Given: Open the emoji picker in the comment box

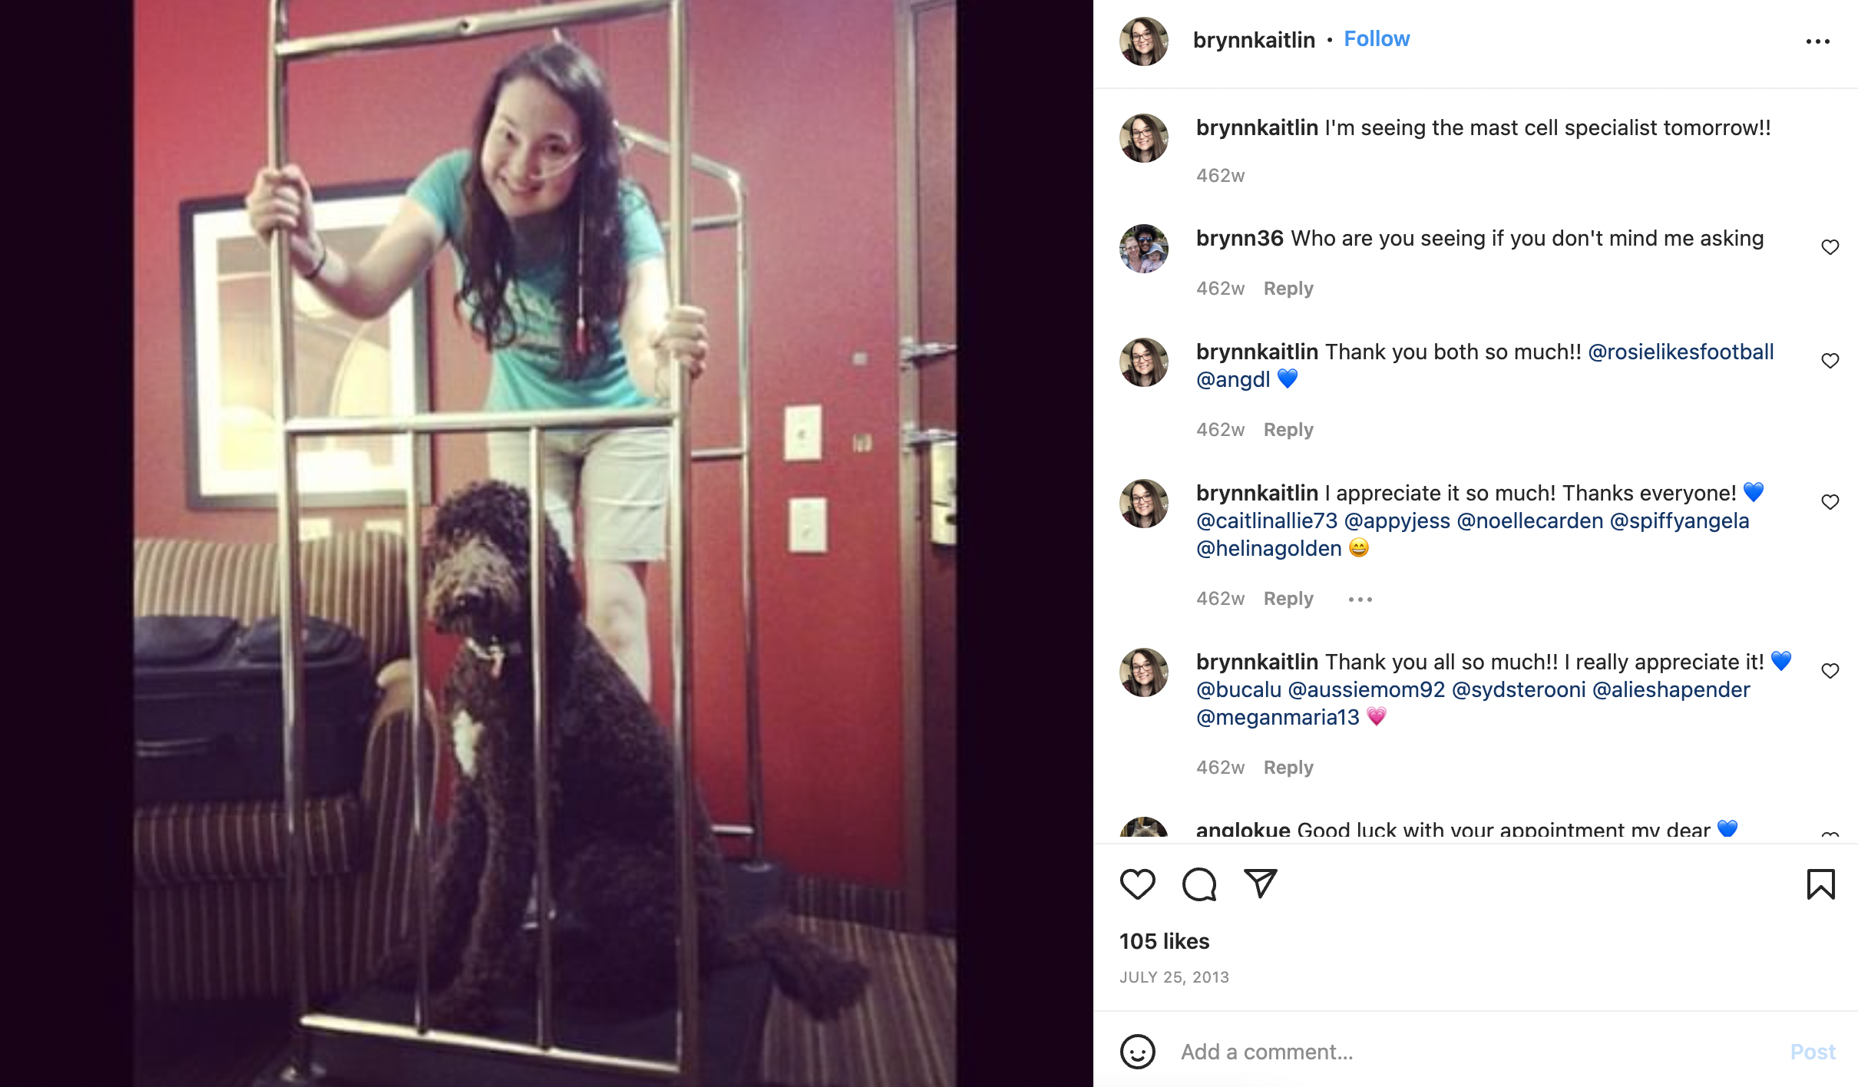Looking at the screenshot, I should pos(1137,1052).
